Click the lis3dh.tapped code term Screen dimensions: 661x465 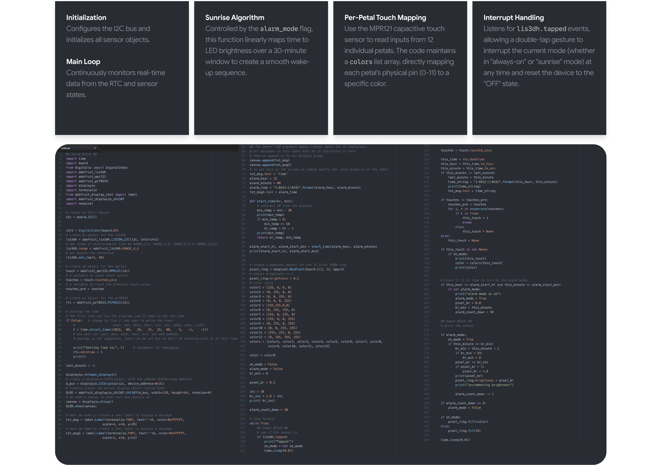pyautogui.click(x=541, y=29)
